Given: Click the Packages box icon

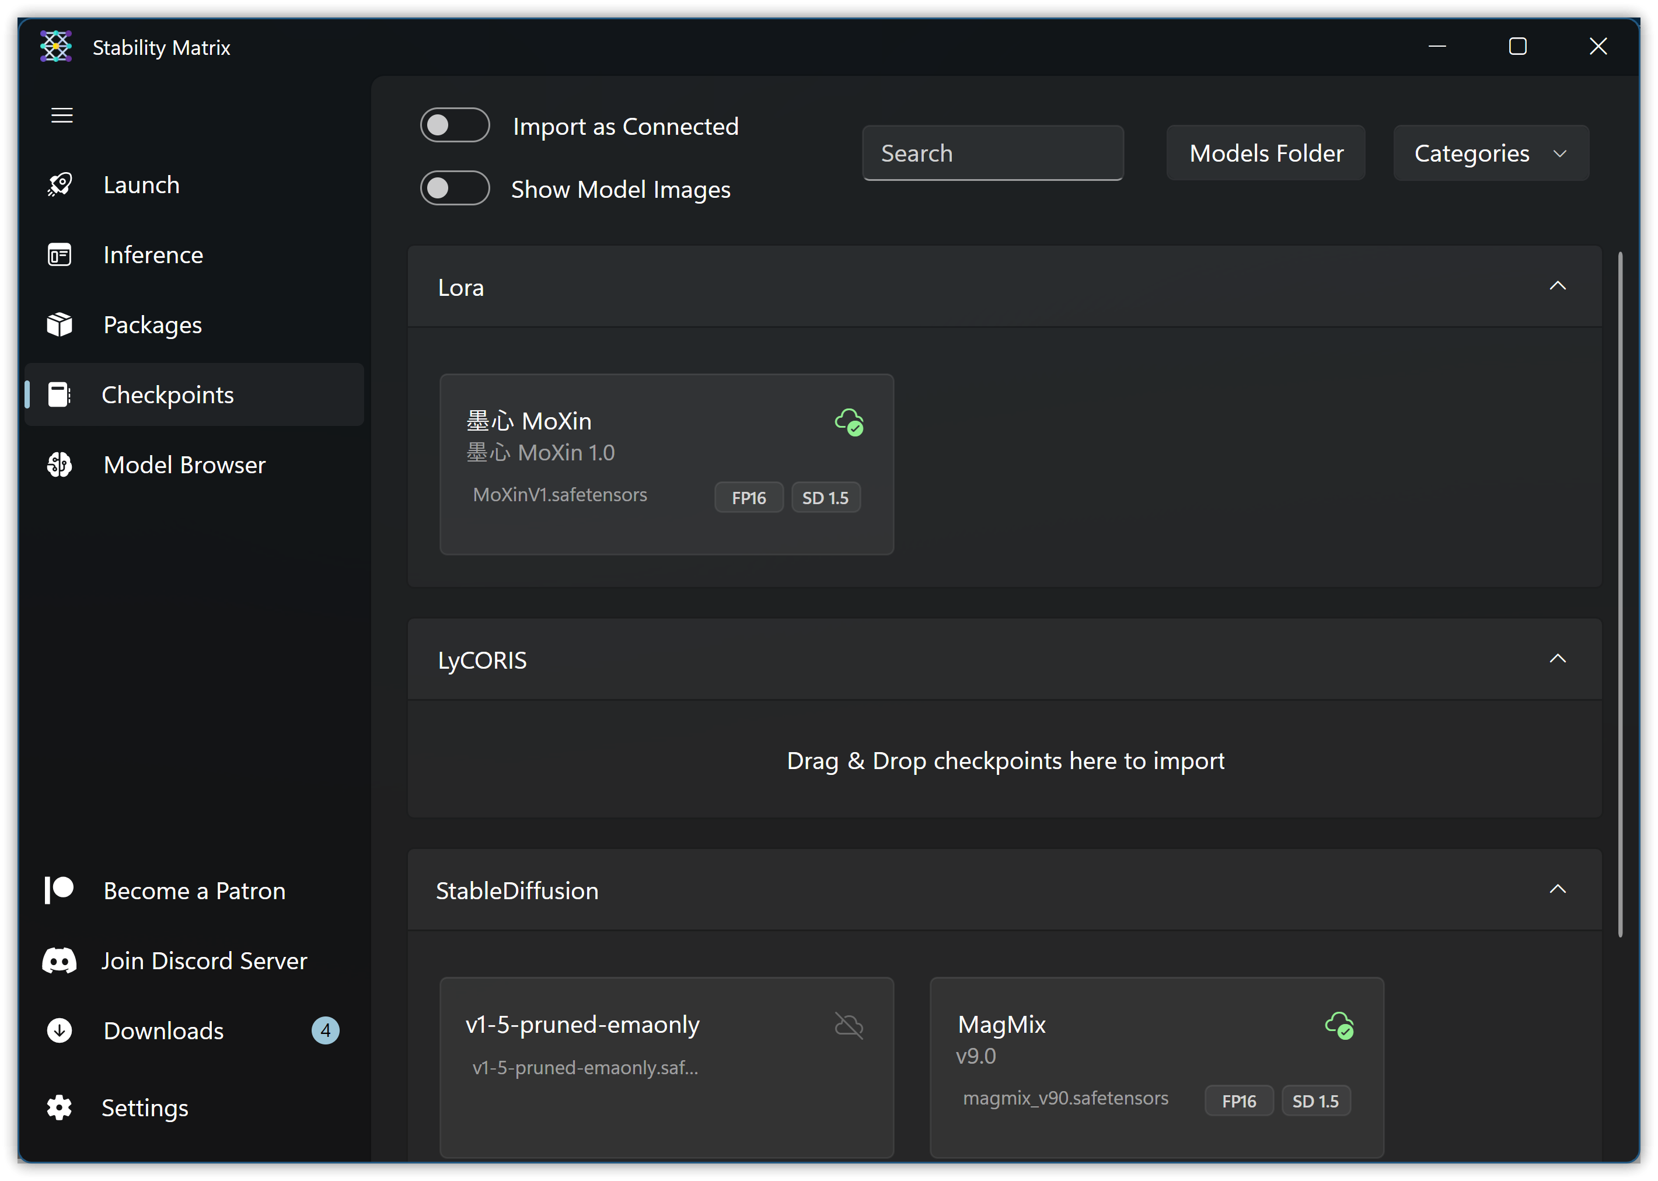Looking at the screenshot, I should tap(60, 324).
